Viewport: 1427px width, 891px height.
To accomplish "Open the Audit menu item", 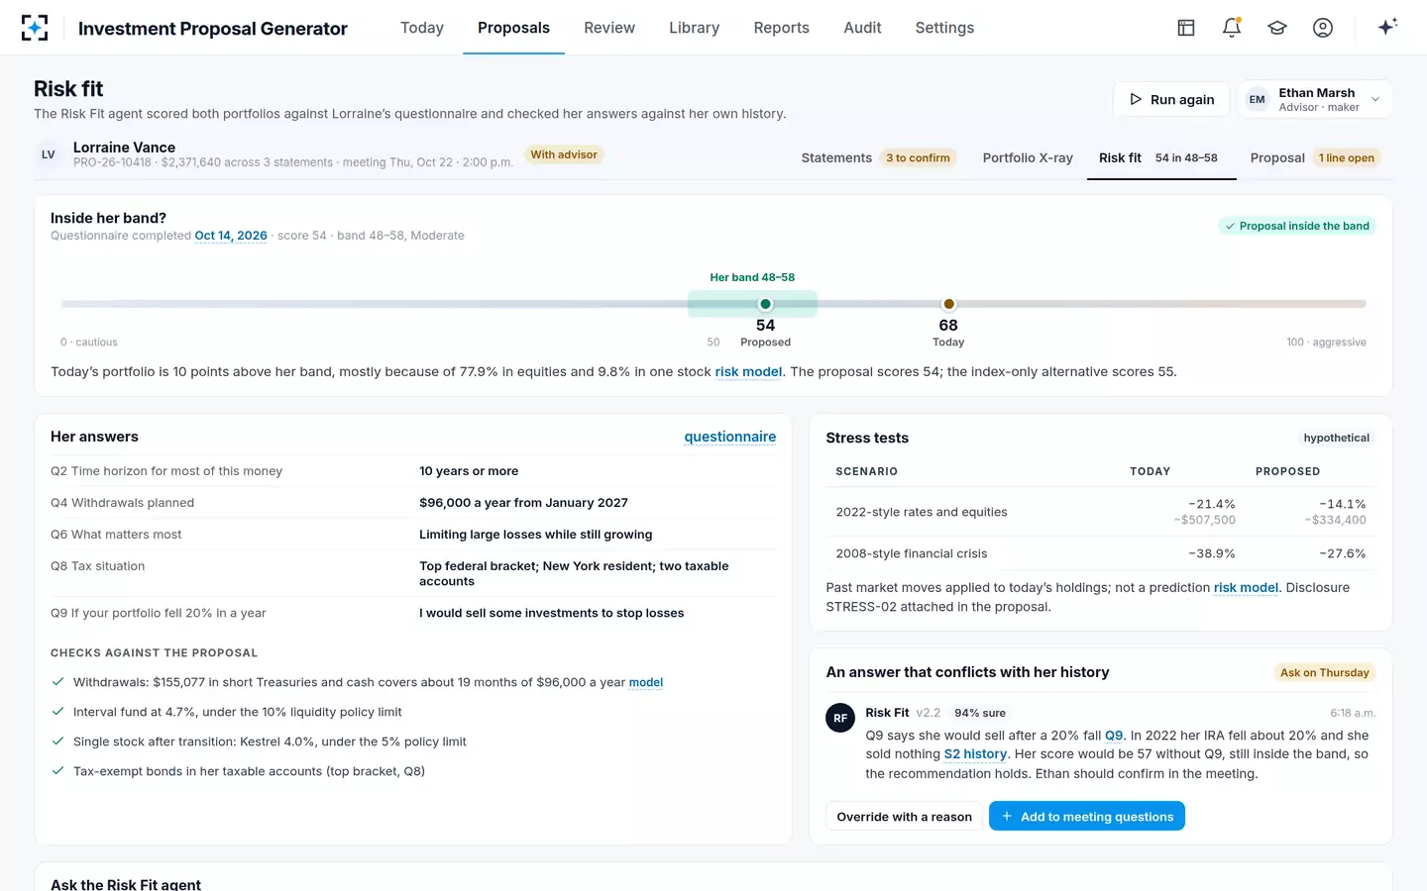I will click(x=862, y=28).
